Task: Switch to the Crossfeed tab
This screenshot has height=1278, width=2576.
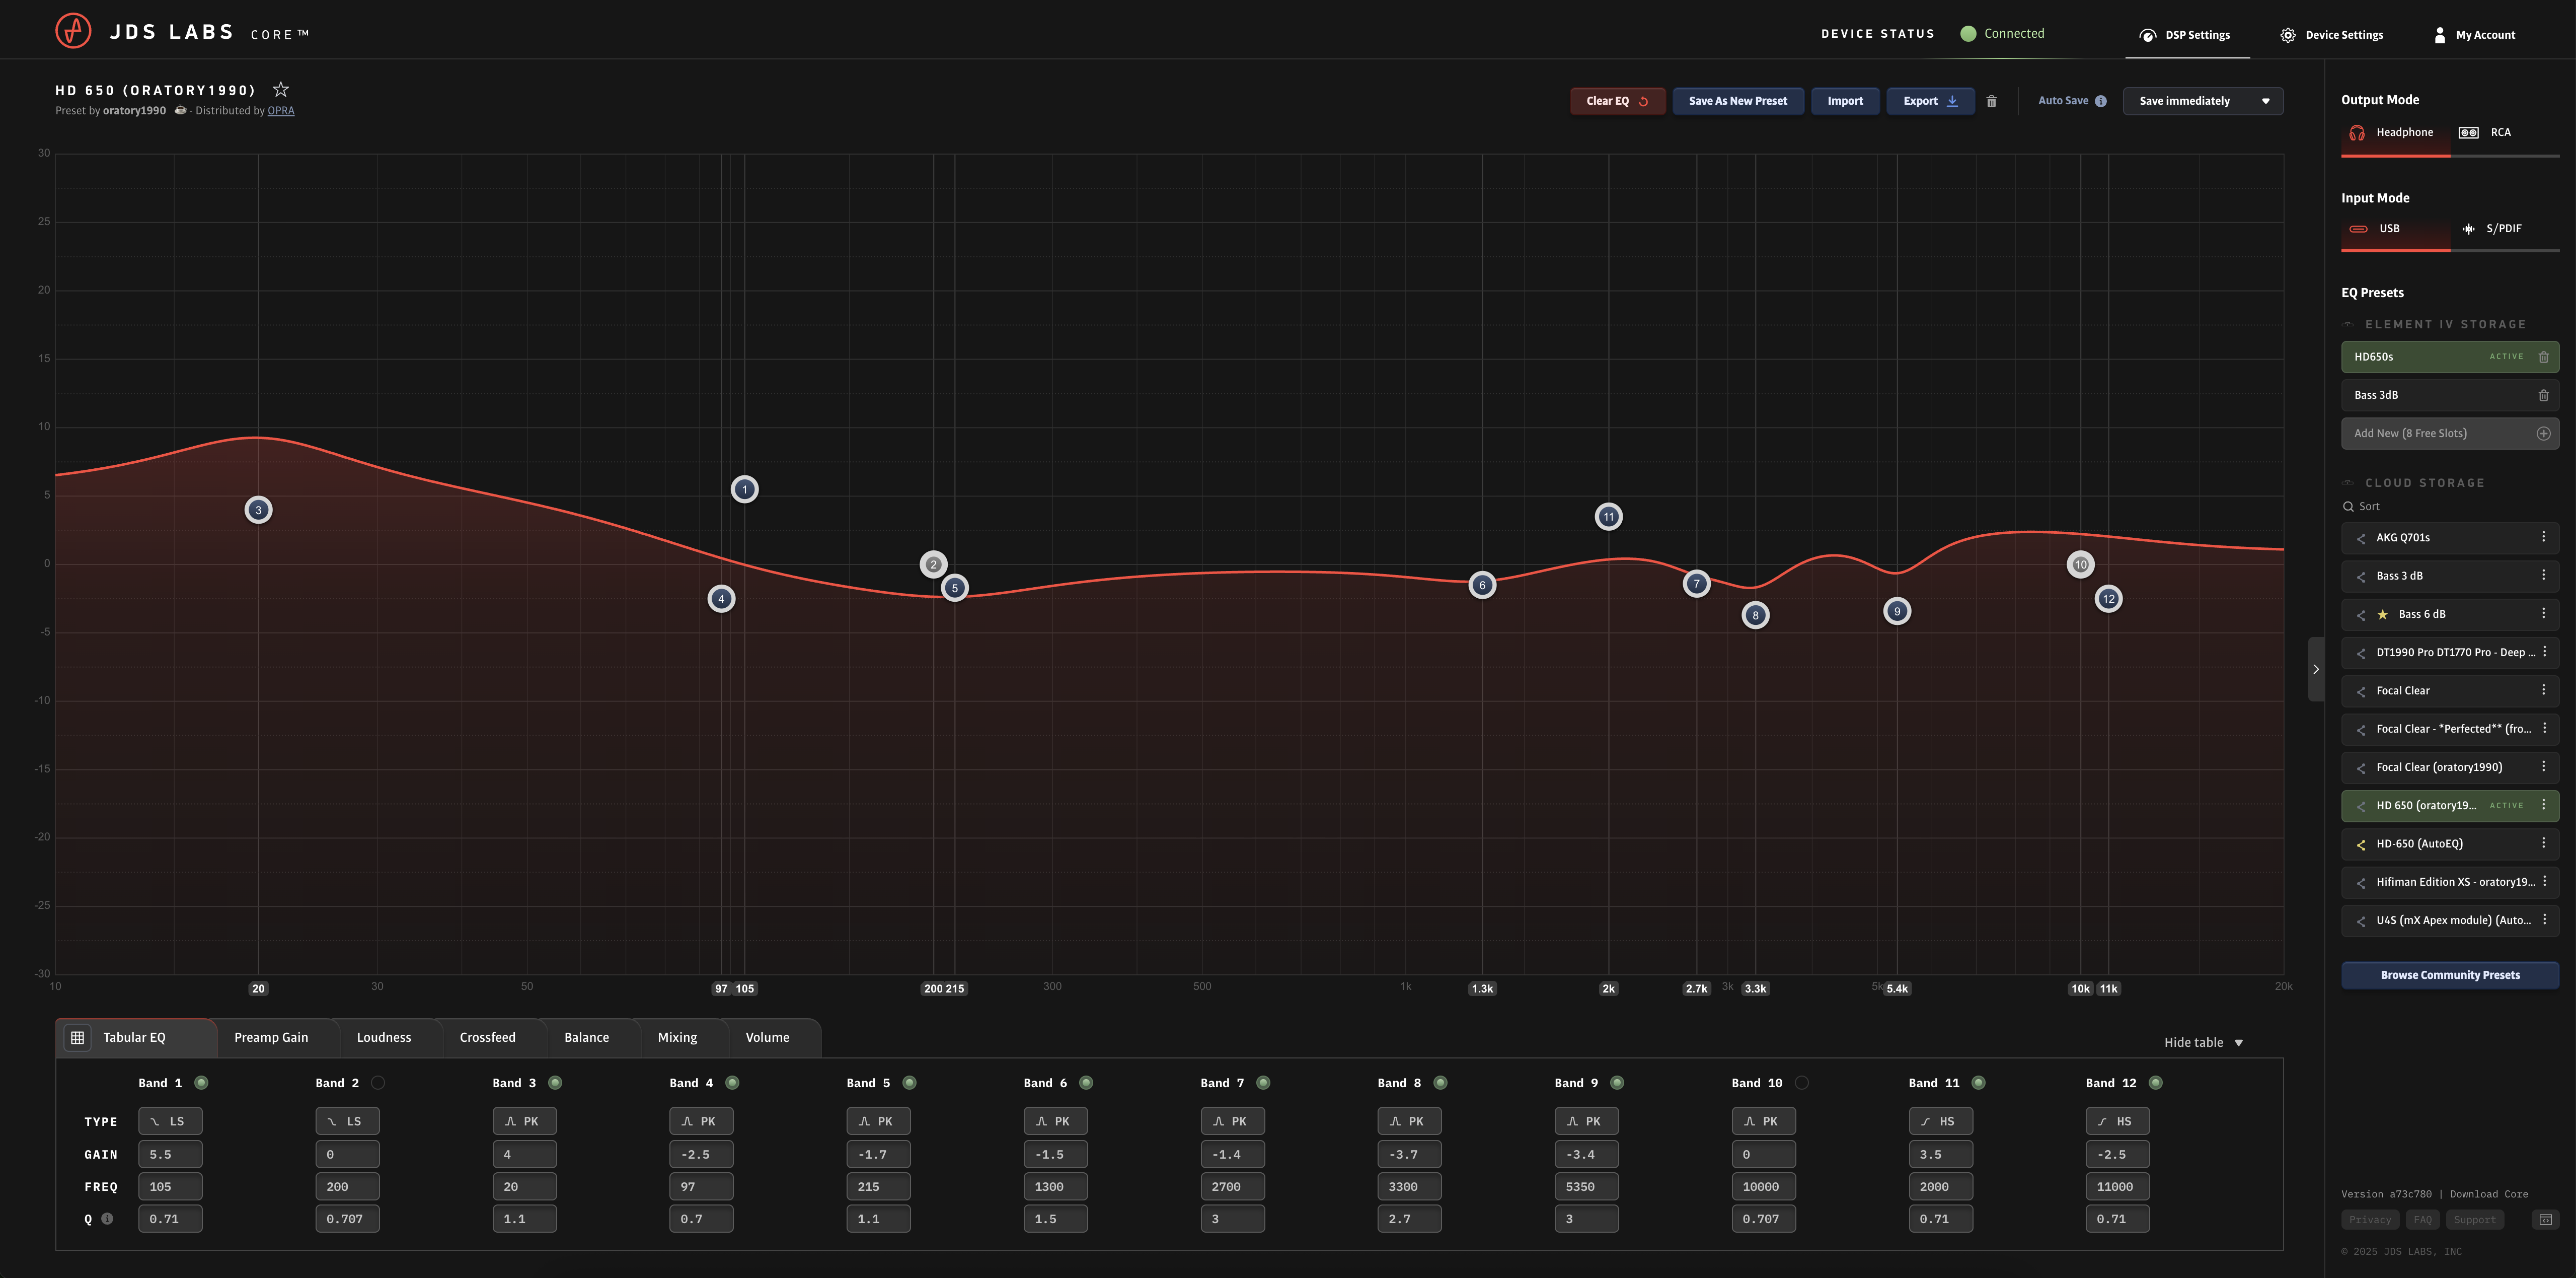Action: tap(487, 1037)
